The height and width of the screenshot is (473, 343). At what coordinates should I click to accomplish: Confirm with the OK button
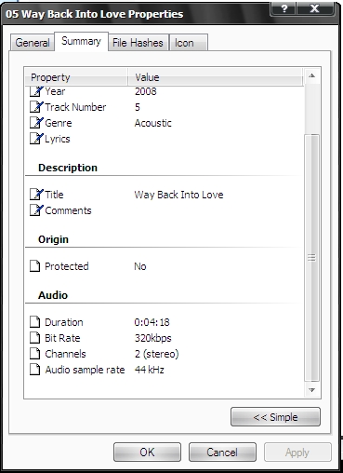tap(147, 453)
